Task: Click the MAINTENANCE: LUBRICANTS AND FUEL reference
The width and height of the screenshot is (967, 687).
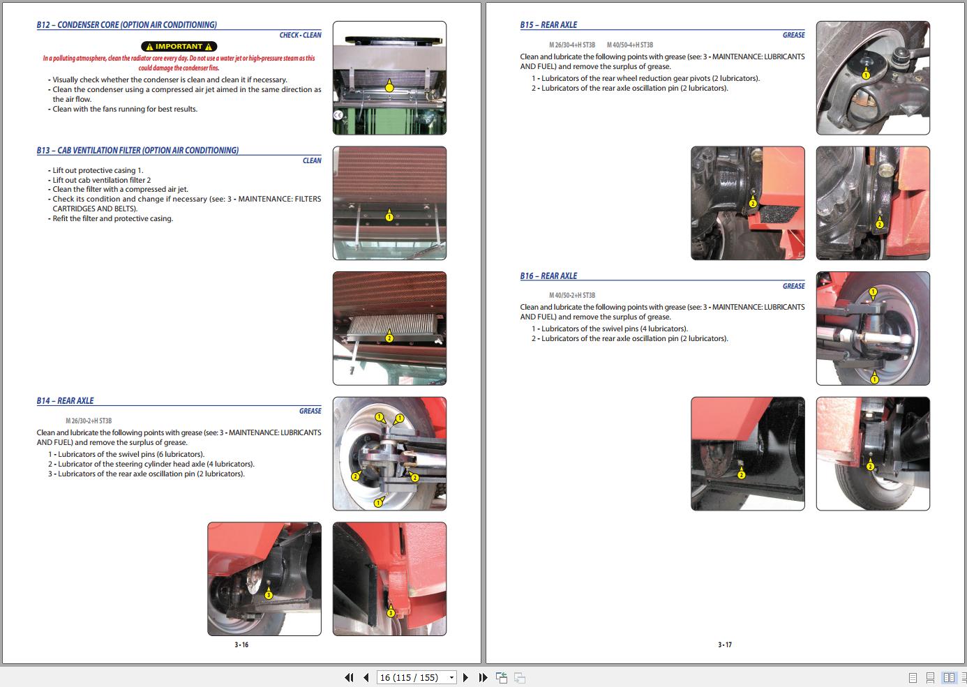Action: pos(272,432)
